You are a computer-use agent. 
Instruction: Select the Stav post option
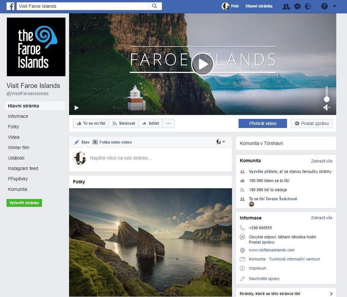click(82, 142)
